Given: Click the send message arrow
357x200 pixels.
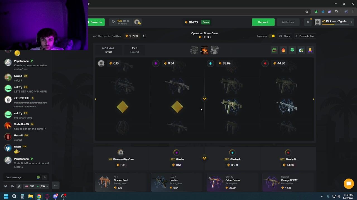Looking at the screenshot, I should (x=45, y=177).
